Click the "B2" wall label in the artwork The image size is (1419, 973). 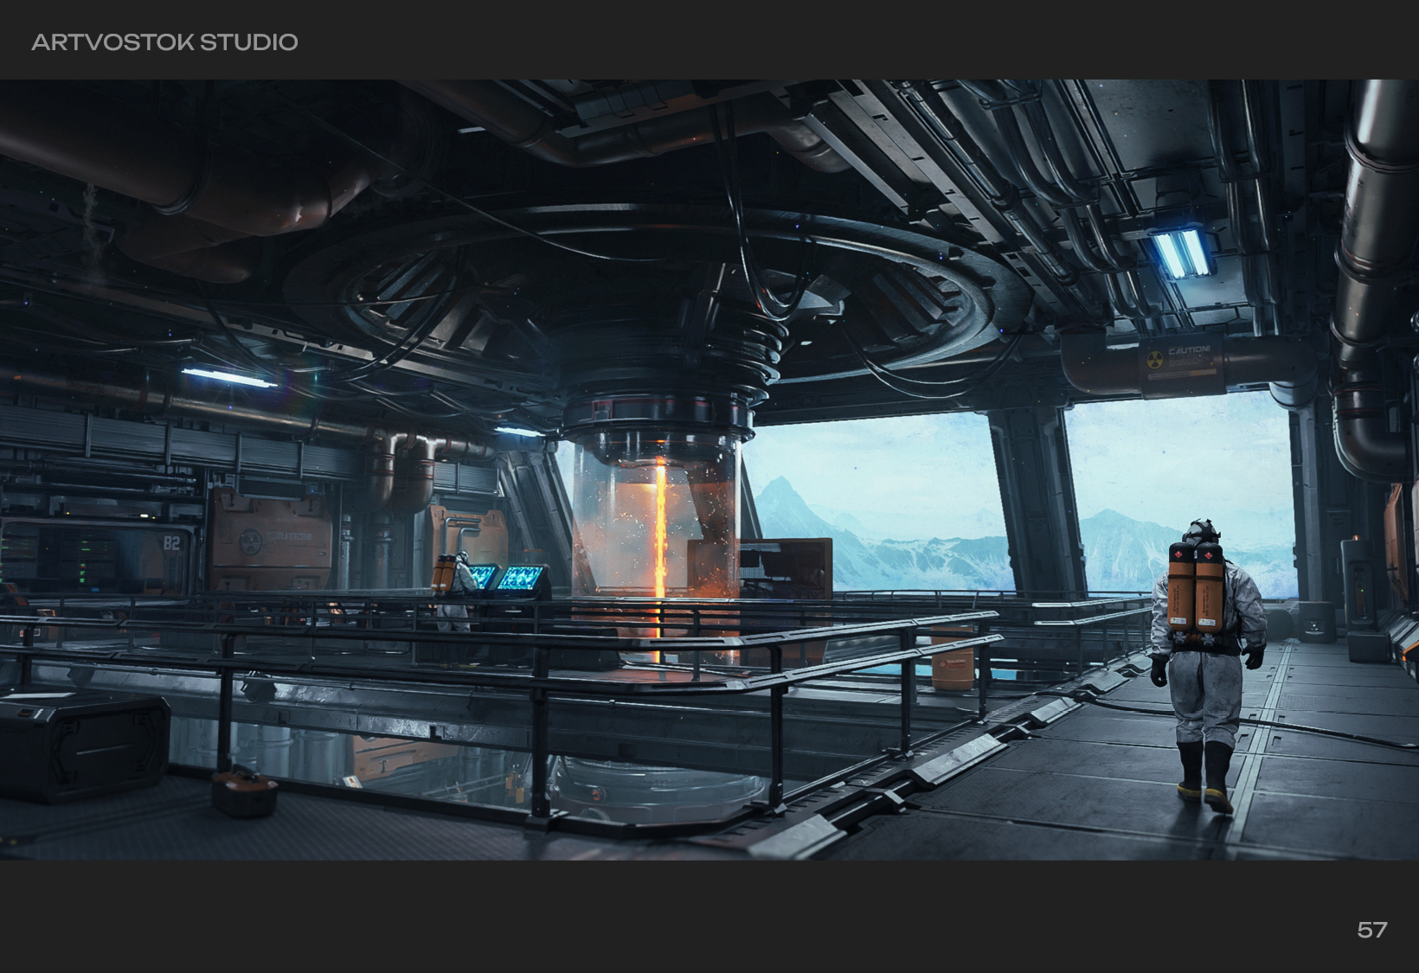tap(172, 544)
